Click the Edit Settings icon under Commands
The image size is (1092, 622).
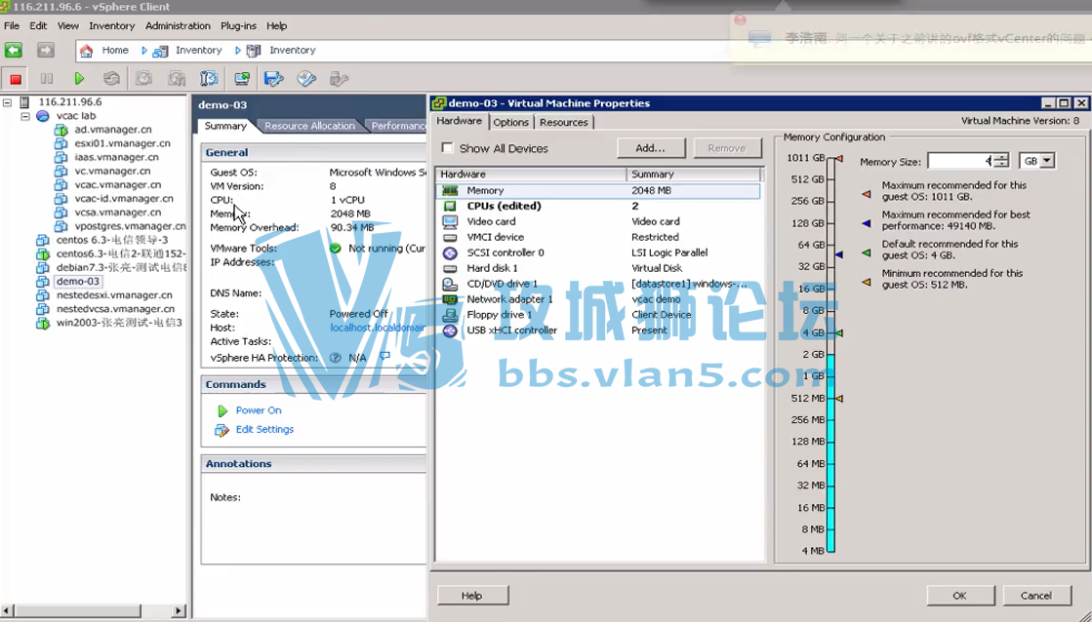pos(222,430)
